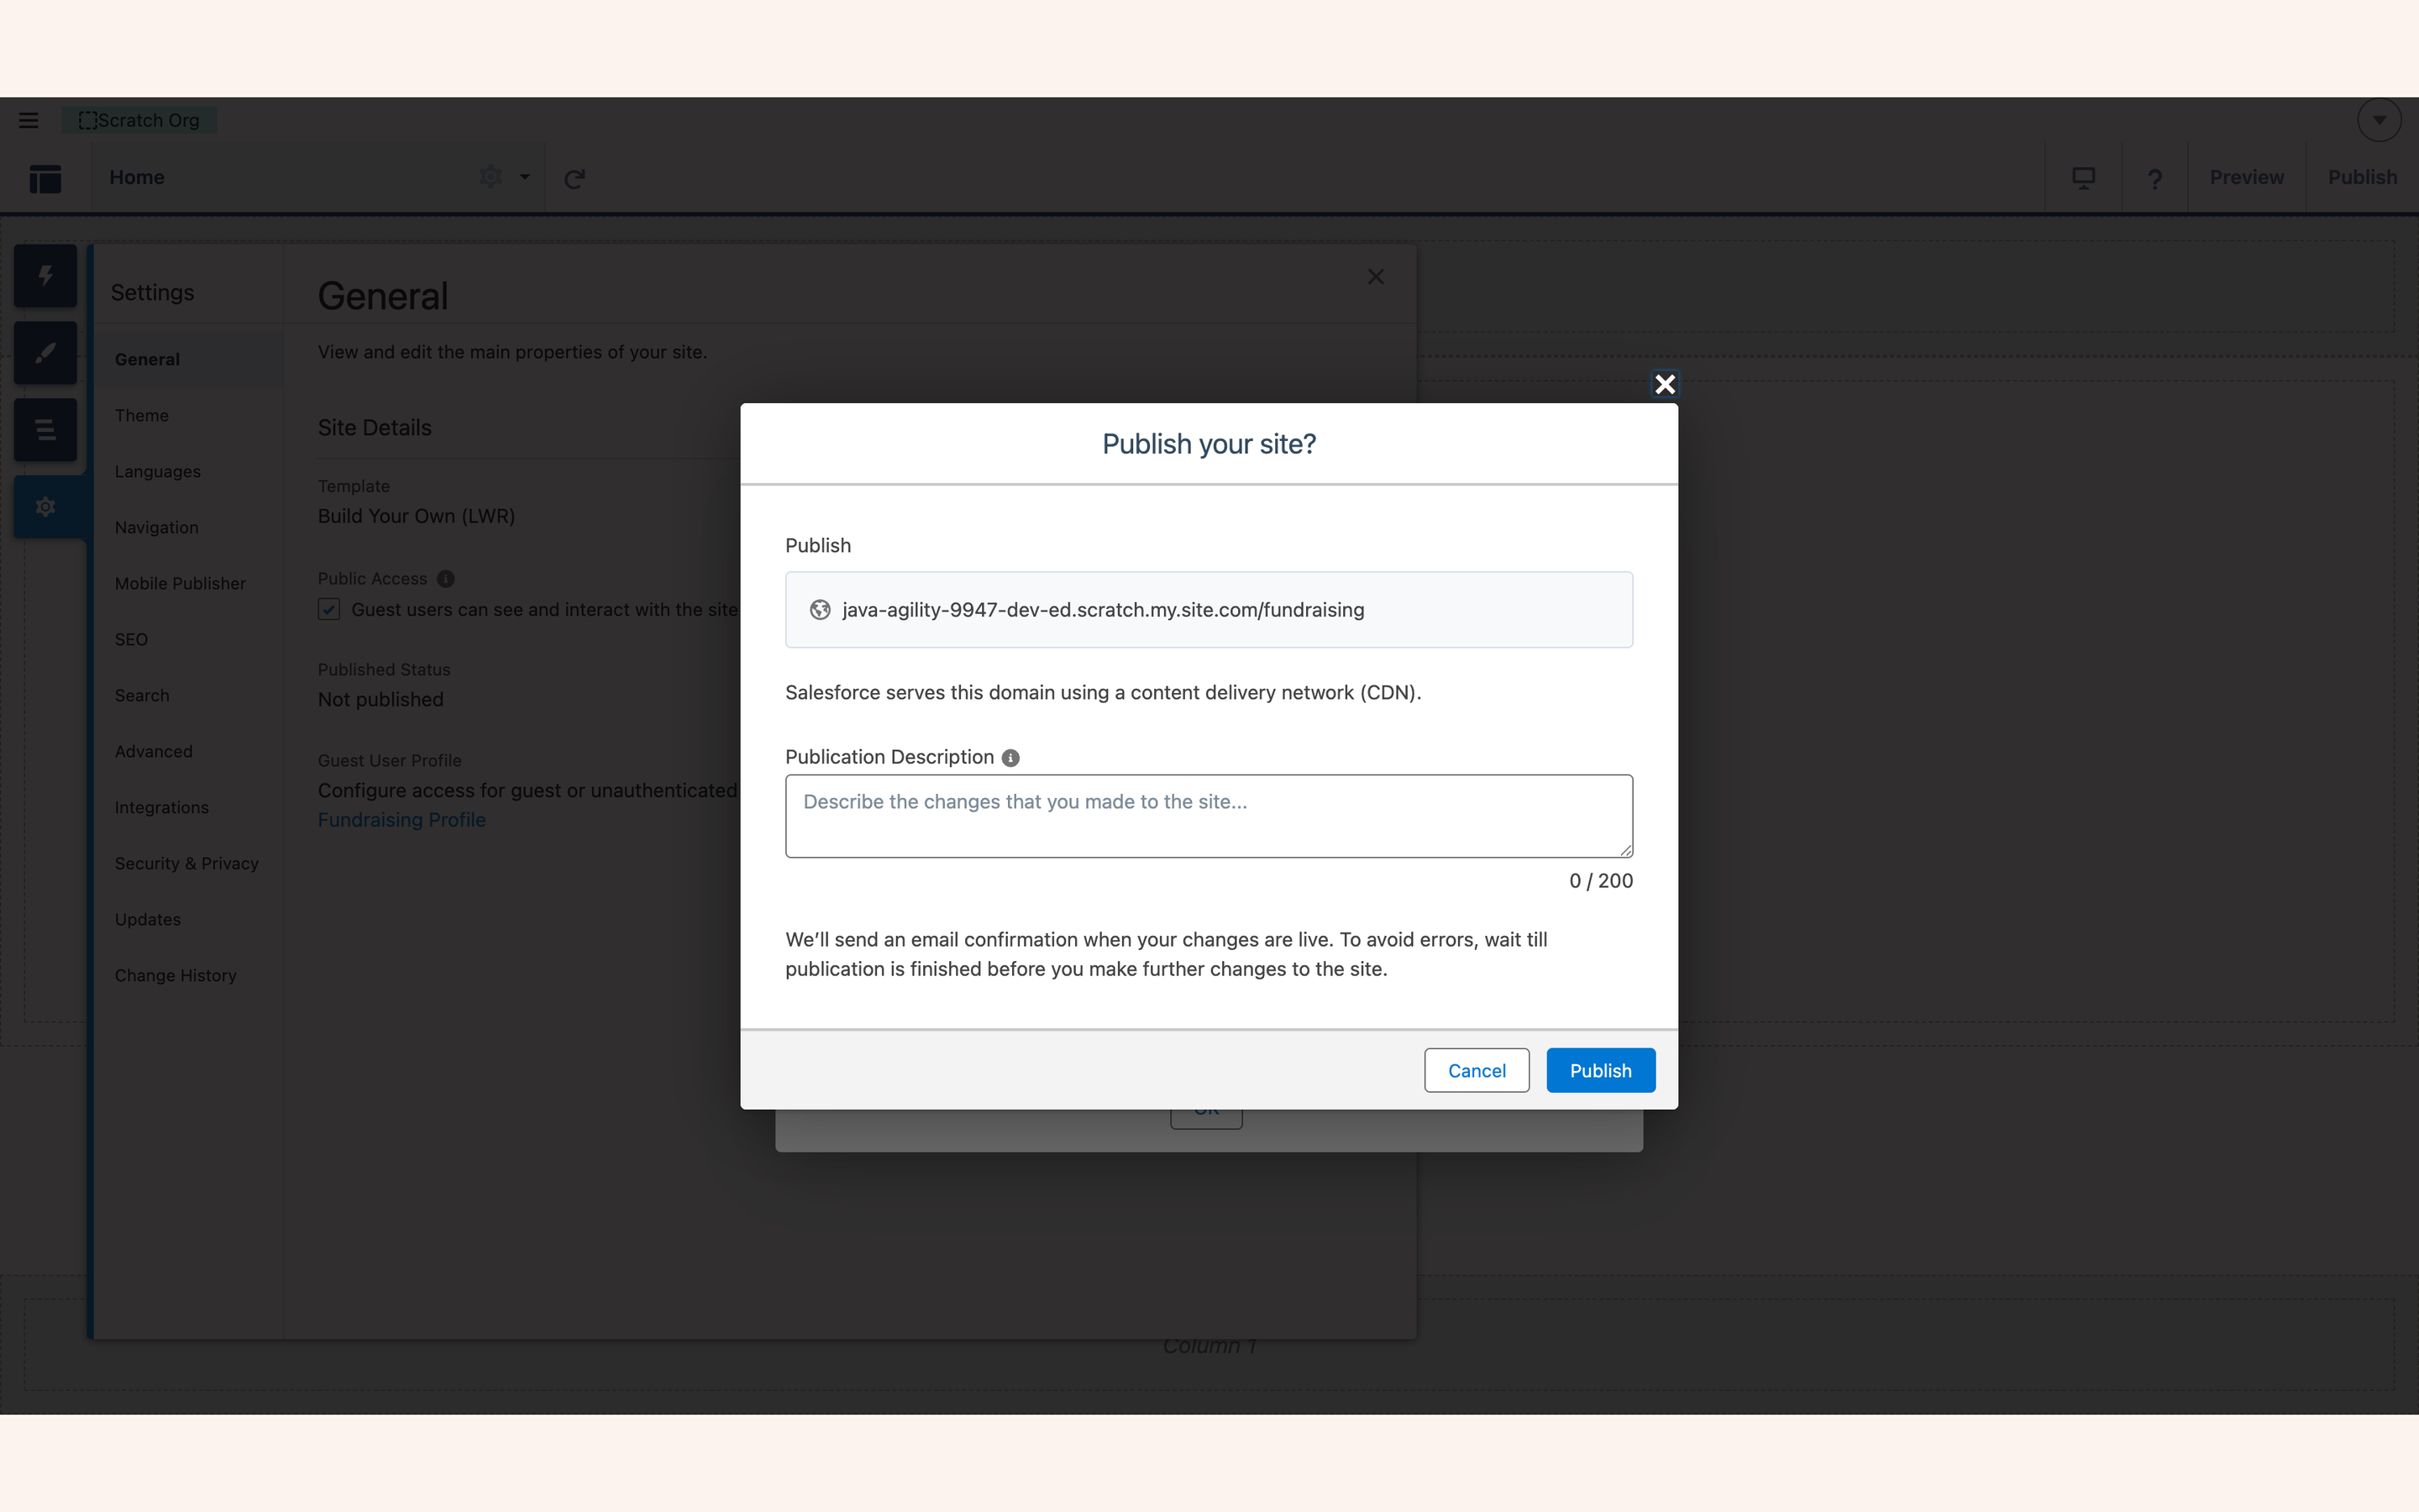Click the Public Access info icon
Image resolution: width=2419 pixels, height=1512 pixels.
click(x=446, y=579)
